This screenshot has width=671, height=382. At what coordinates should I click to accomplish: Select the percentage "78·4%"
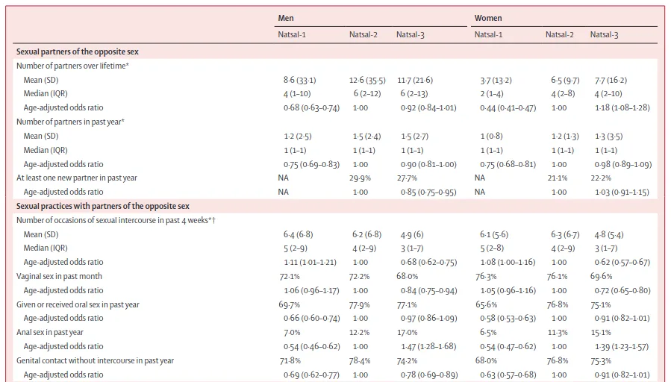[x=360, y=361]
